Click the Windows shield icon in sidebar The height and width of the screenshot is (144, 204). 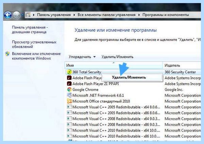point(7,54)
